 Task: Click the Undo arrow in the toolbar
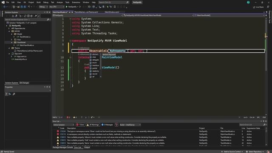pos(29,7)
